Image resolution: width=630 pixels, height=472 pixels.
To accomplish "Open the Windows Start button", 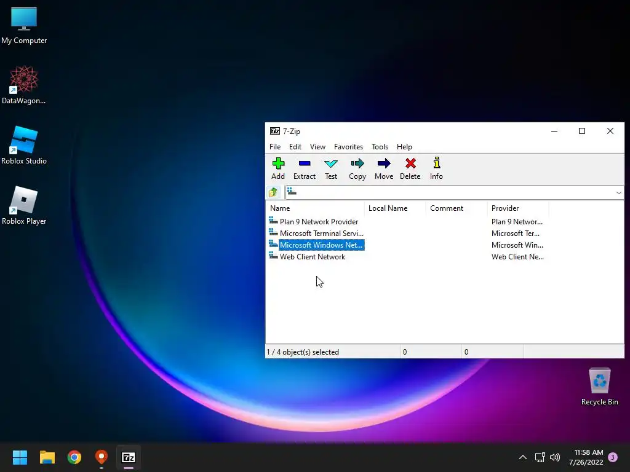I will tap(20, 457).
